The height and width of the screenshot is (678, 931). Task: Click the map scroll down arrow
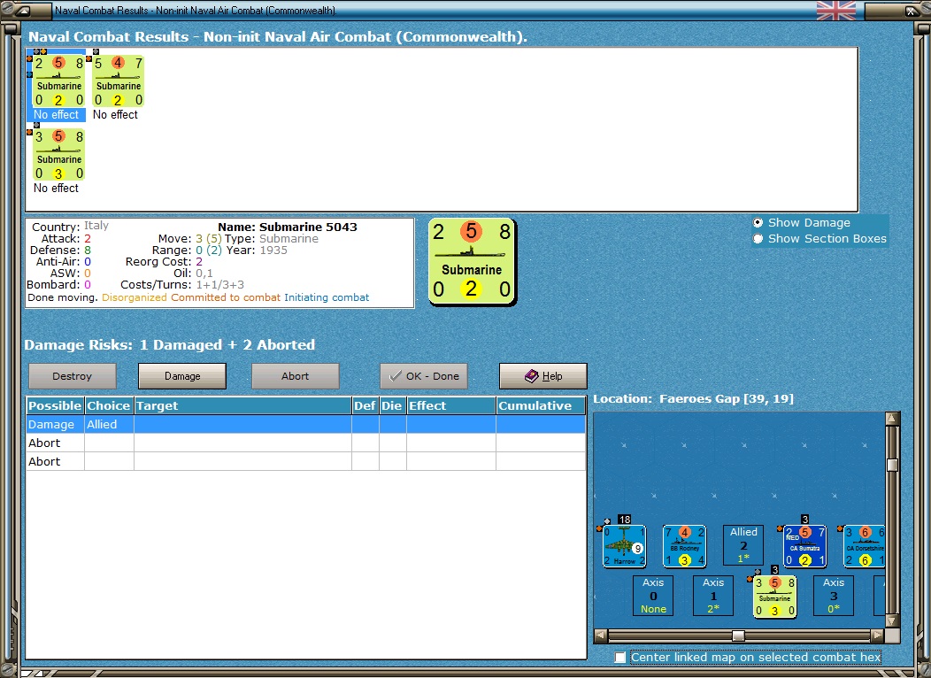[x=892, y=621]
